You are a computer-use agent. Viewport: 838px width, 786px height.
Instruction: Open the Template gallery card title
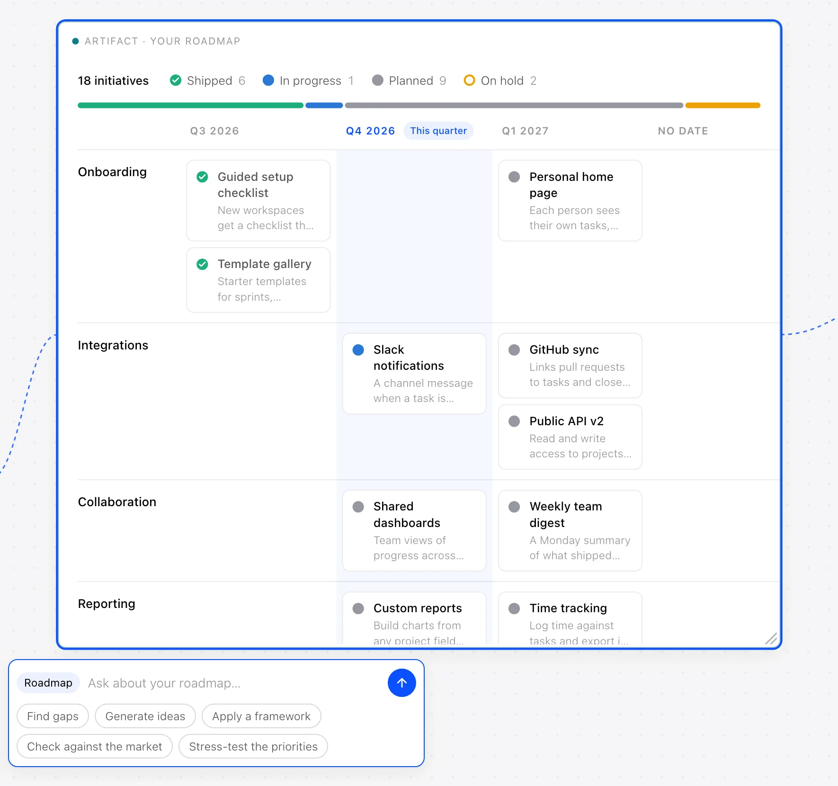click(x=264, y=264)
